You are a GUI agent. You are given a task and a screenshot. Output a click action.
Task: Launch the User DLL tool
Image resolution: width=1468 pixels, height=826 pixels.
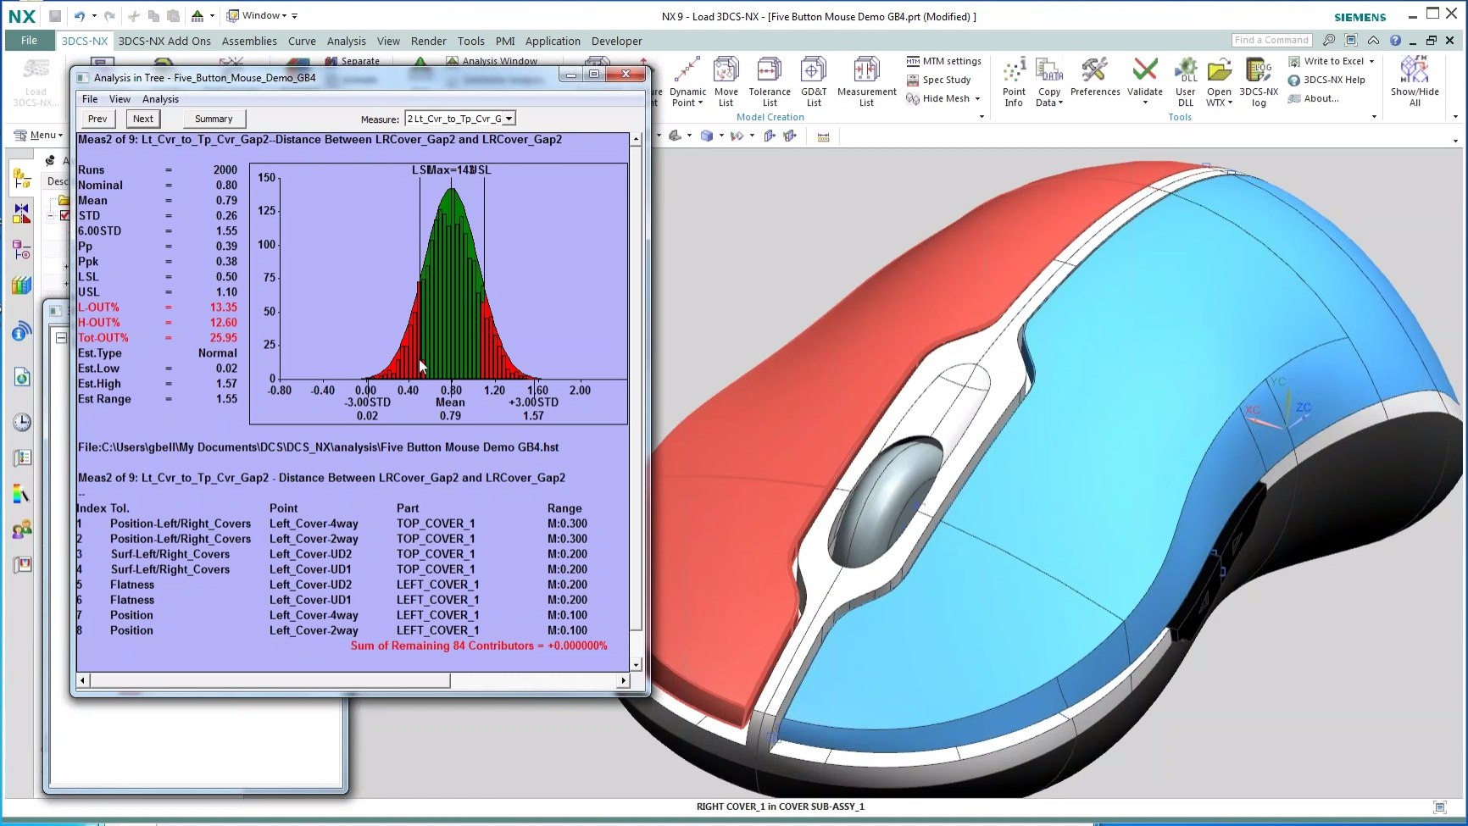point(1184,80)
